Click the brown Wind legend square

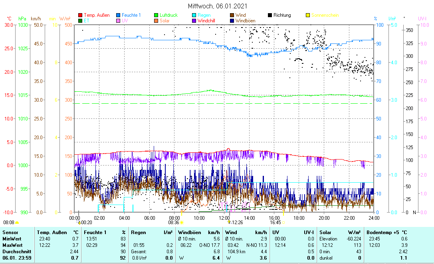click(232, 16)
